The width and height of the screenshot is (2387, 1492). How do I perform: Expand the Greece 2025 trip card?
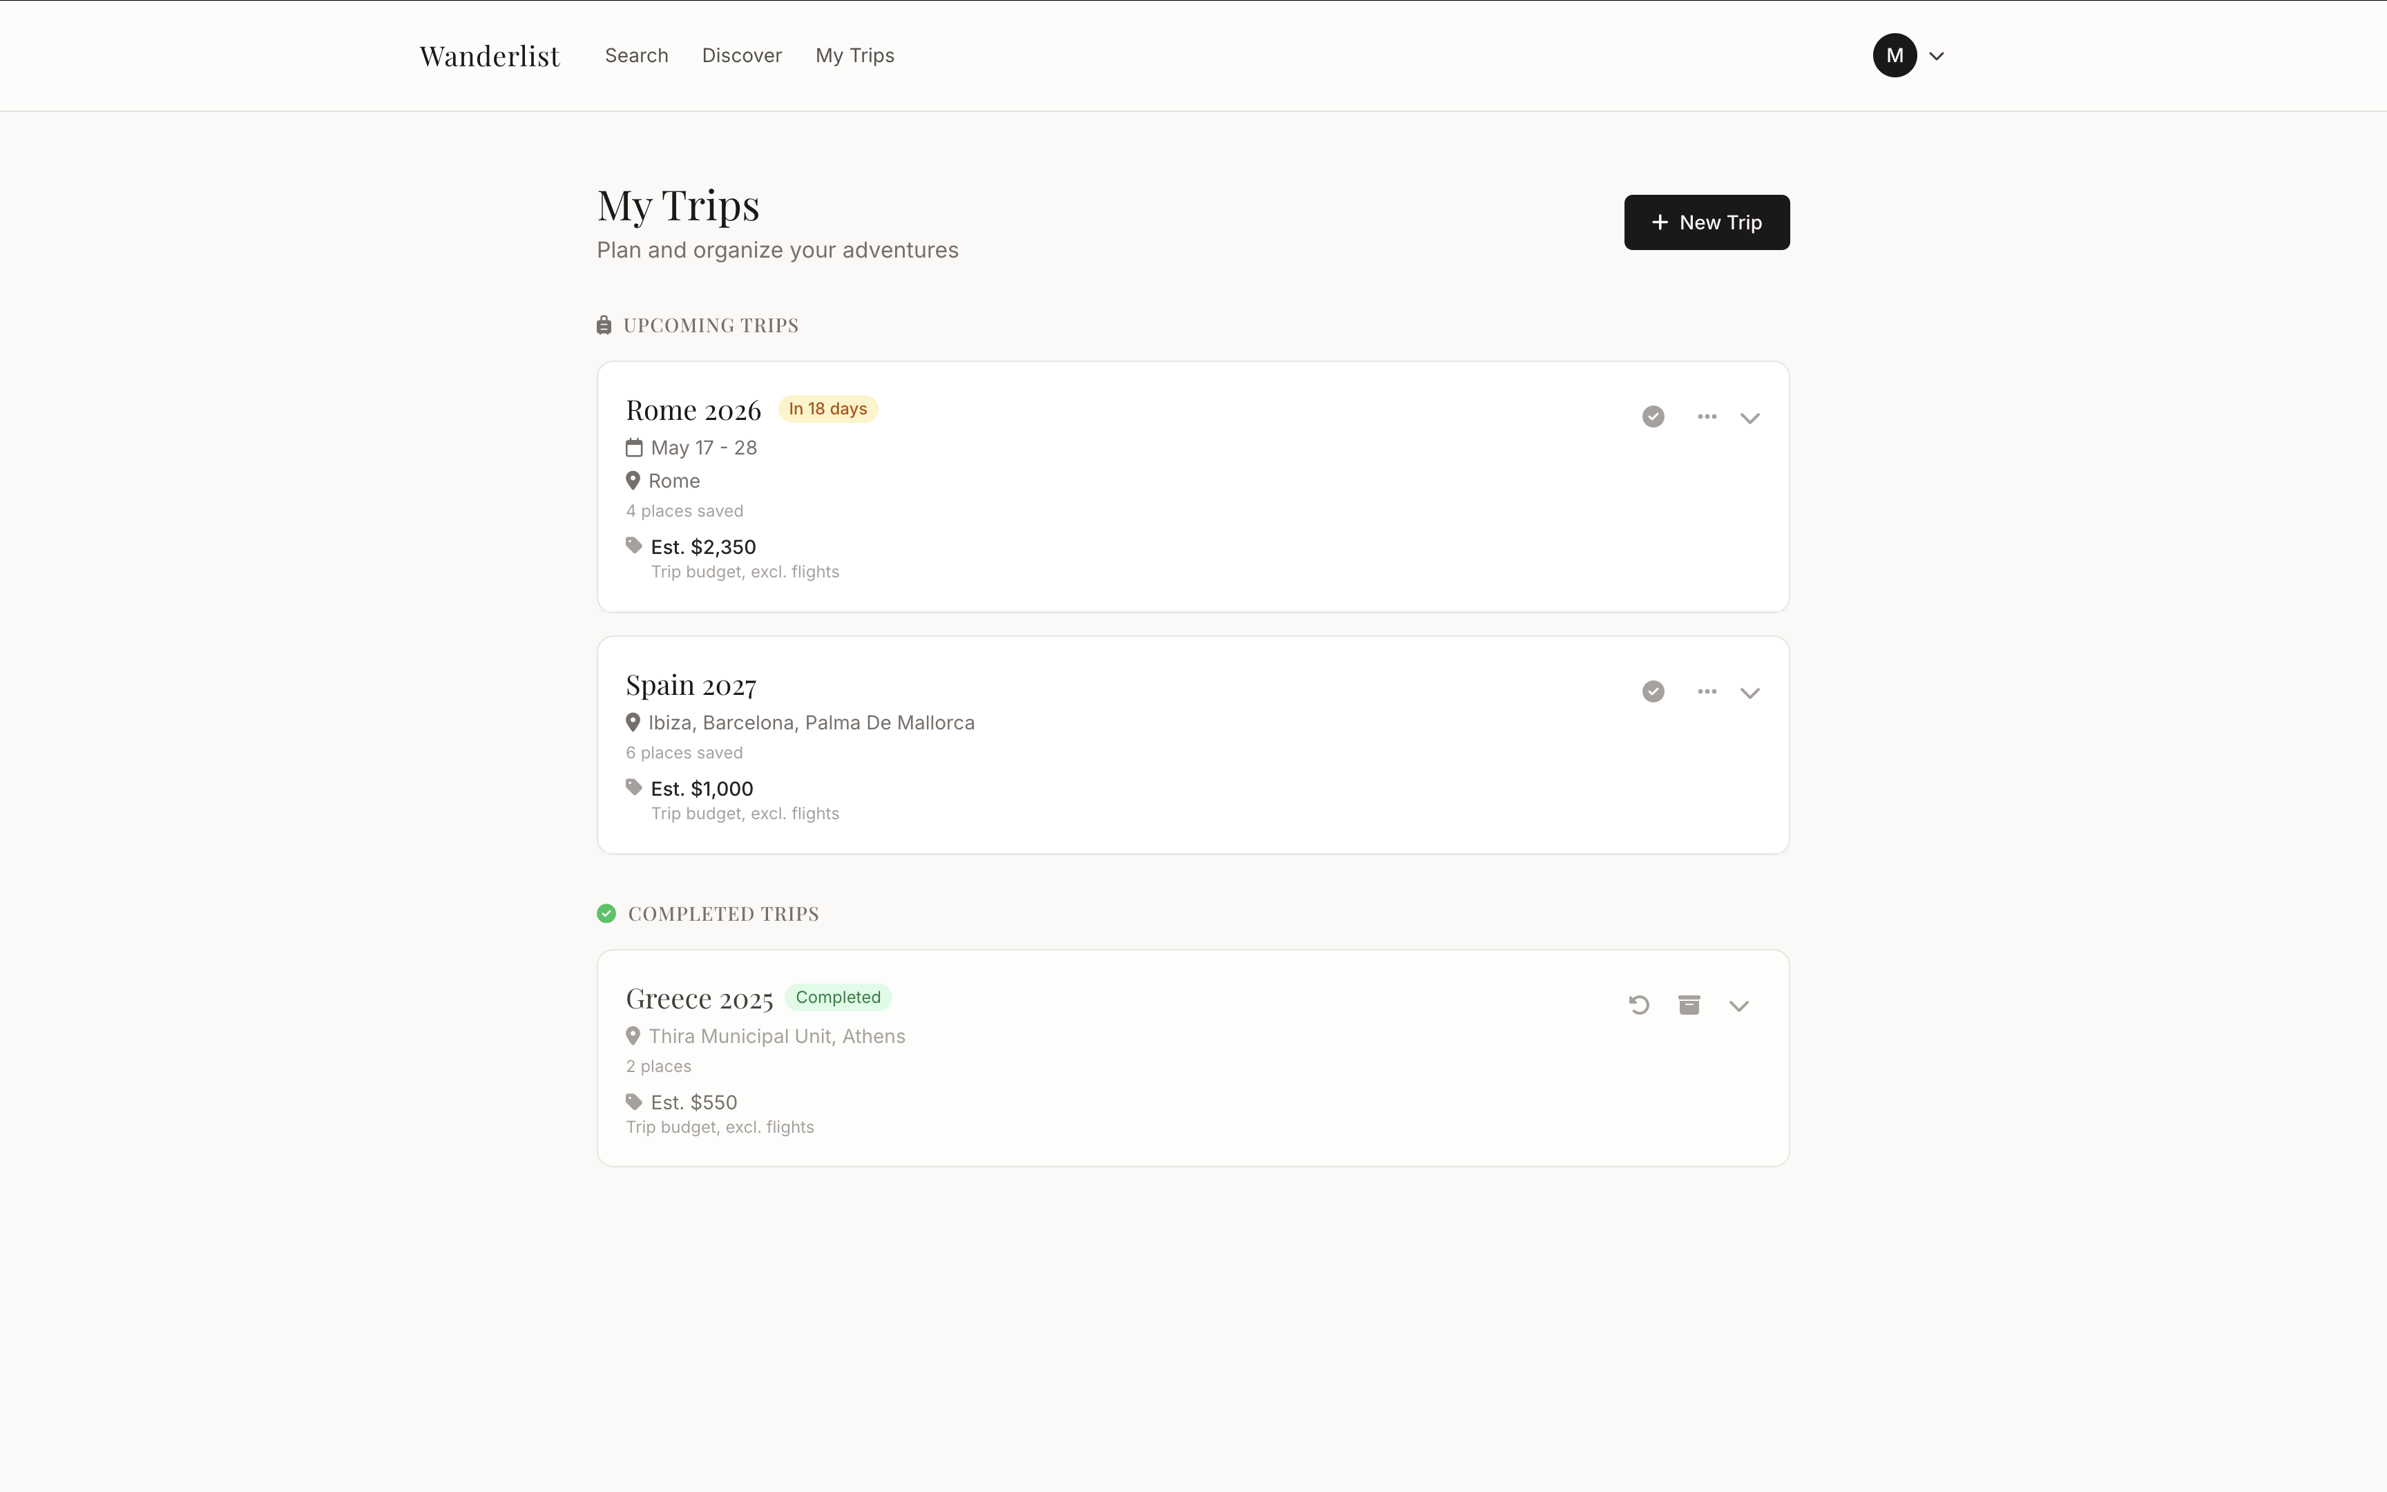click(x=1739, y=1006)
